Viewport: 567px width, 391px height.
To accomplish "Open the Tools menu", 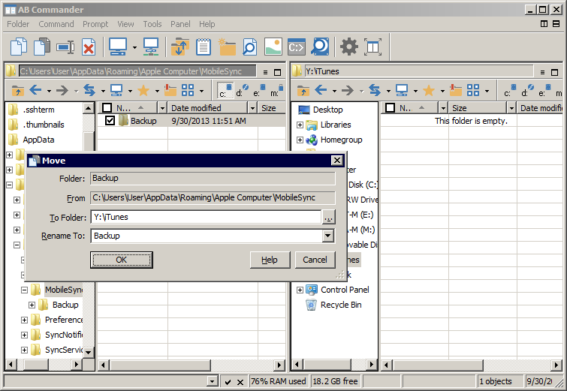I will point(152,24).
